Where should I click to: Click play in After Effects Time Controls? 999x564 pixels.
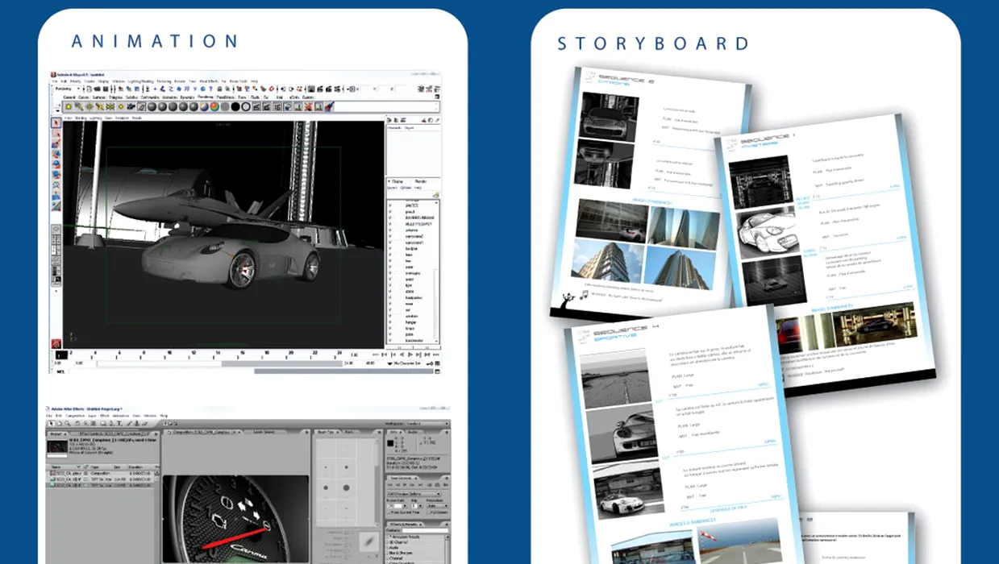click(406, 485)
